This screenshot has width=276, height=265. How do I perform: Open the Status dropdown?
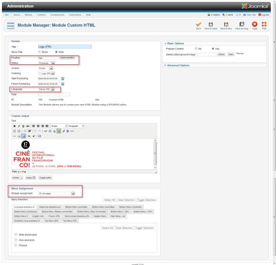tap(46, 63)
